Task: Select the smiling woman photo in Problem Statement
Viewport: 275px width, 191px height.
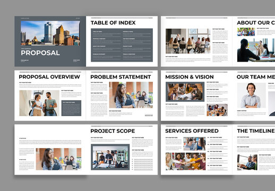Action: point(131,95)
